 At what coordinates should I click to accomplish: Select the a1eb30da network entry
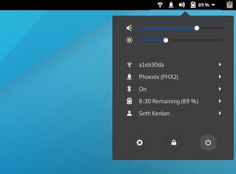pos(173,65)
